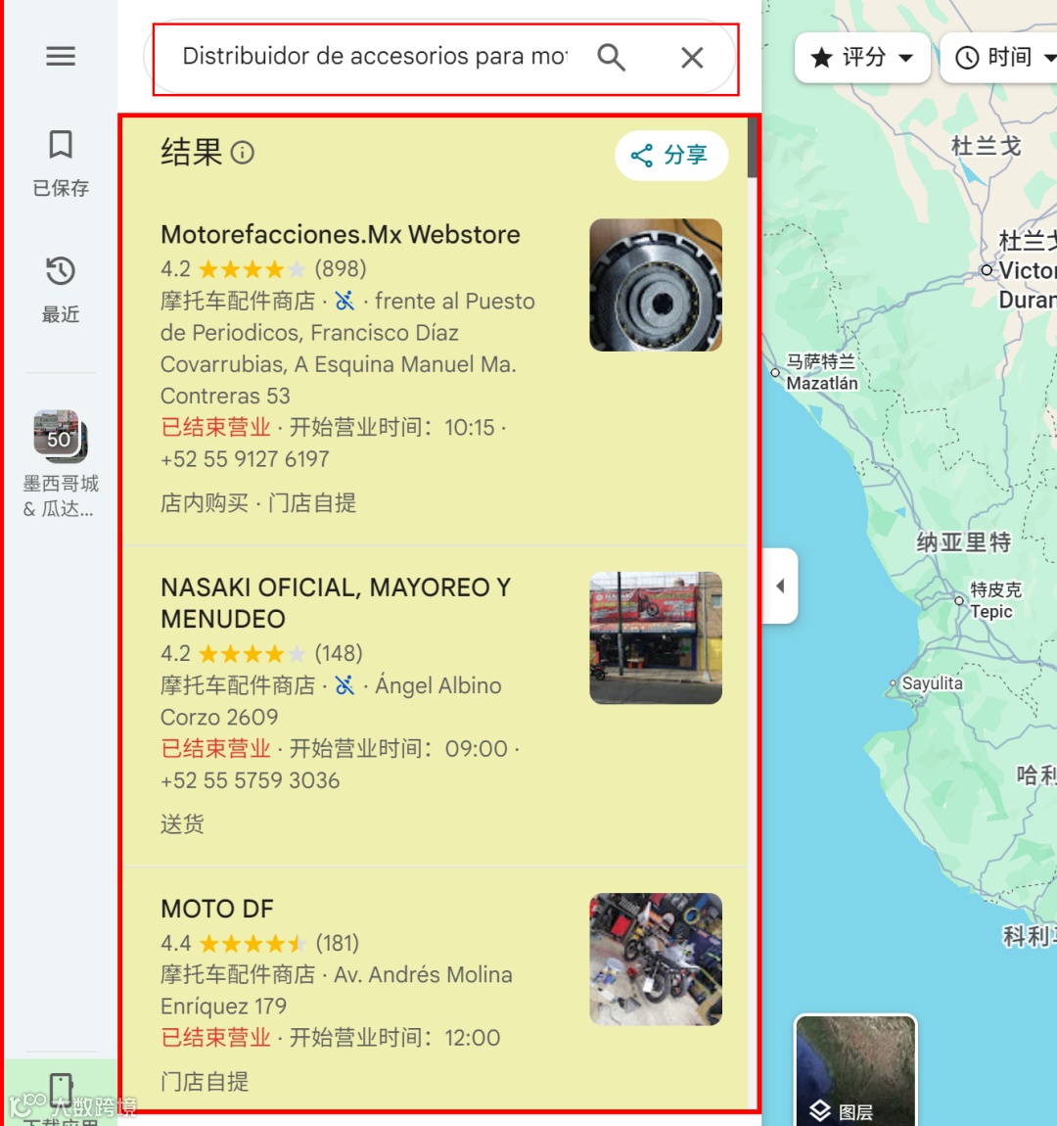Click the phone number +52 55 5759 3036

tap(250, 780)
